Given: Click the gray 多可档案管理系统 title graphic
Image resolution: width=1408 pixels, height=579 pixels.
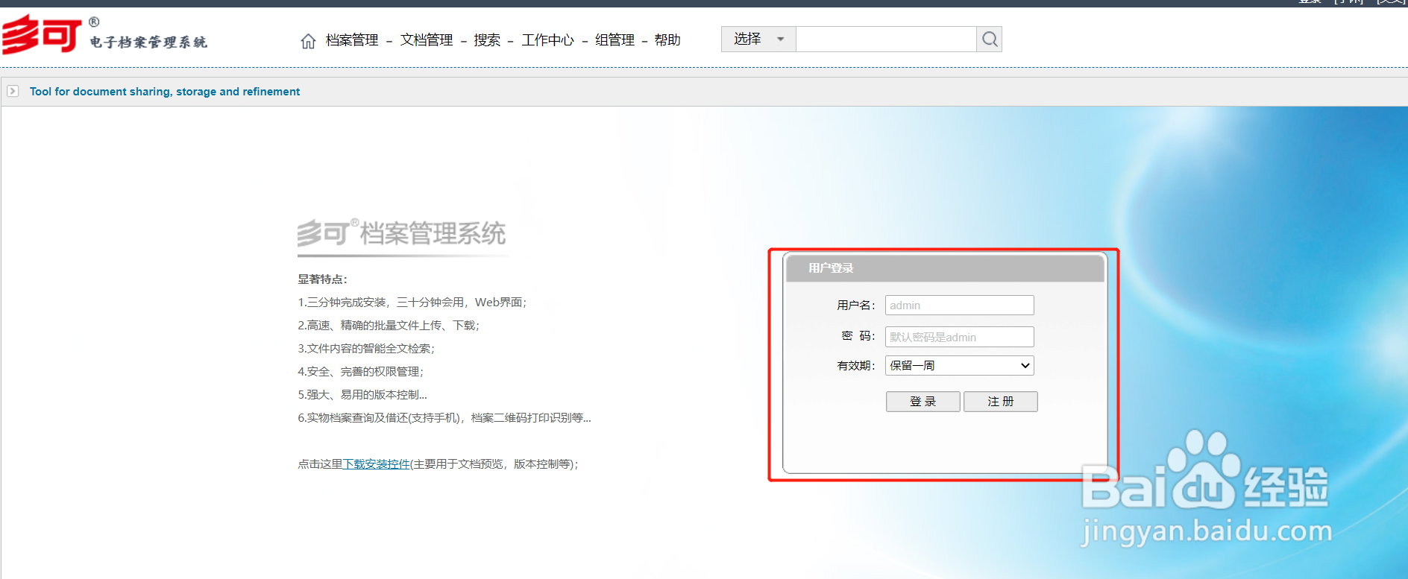Looking at the screenshot, I should 401,234.
